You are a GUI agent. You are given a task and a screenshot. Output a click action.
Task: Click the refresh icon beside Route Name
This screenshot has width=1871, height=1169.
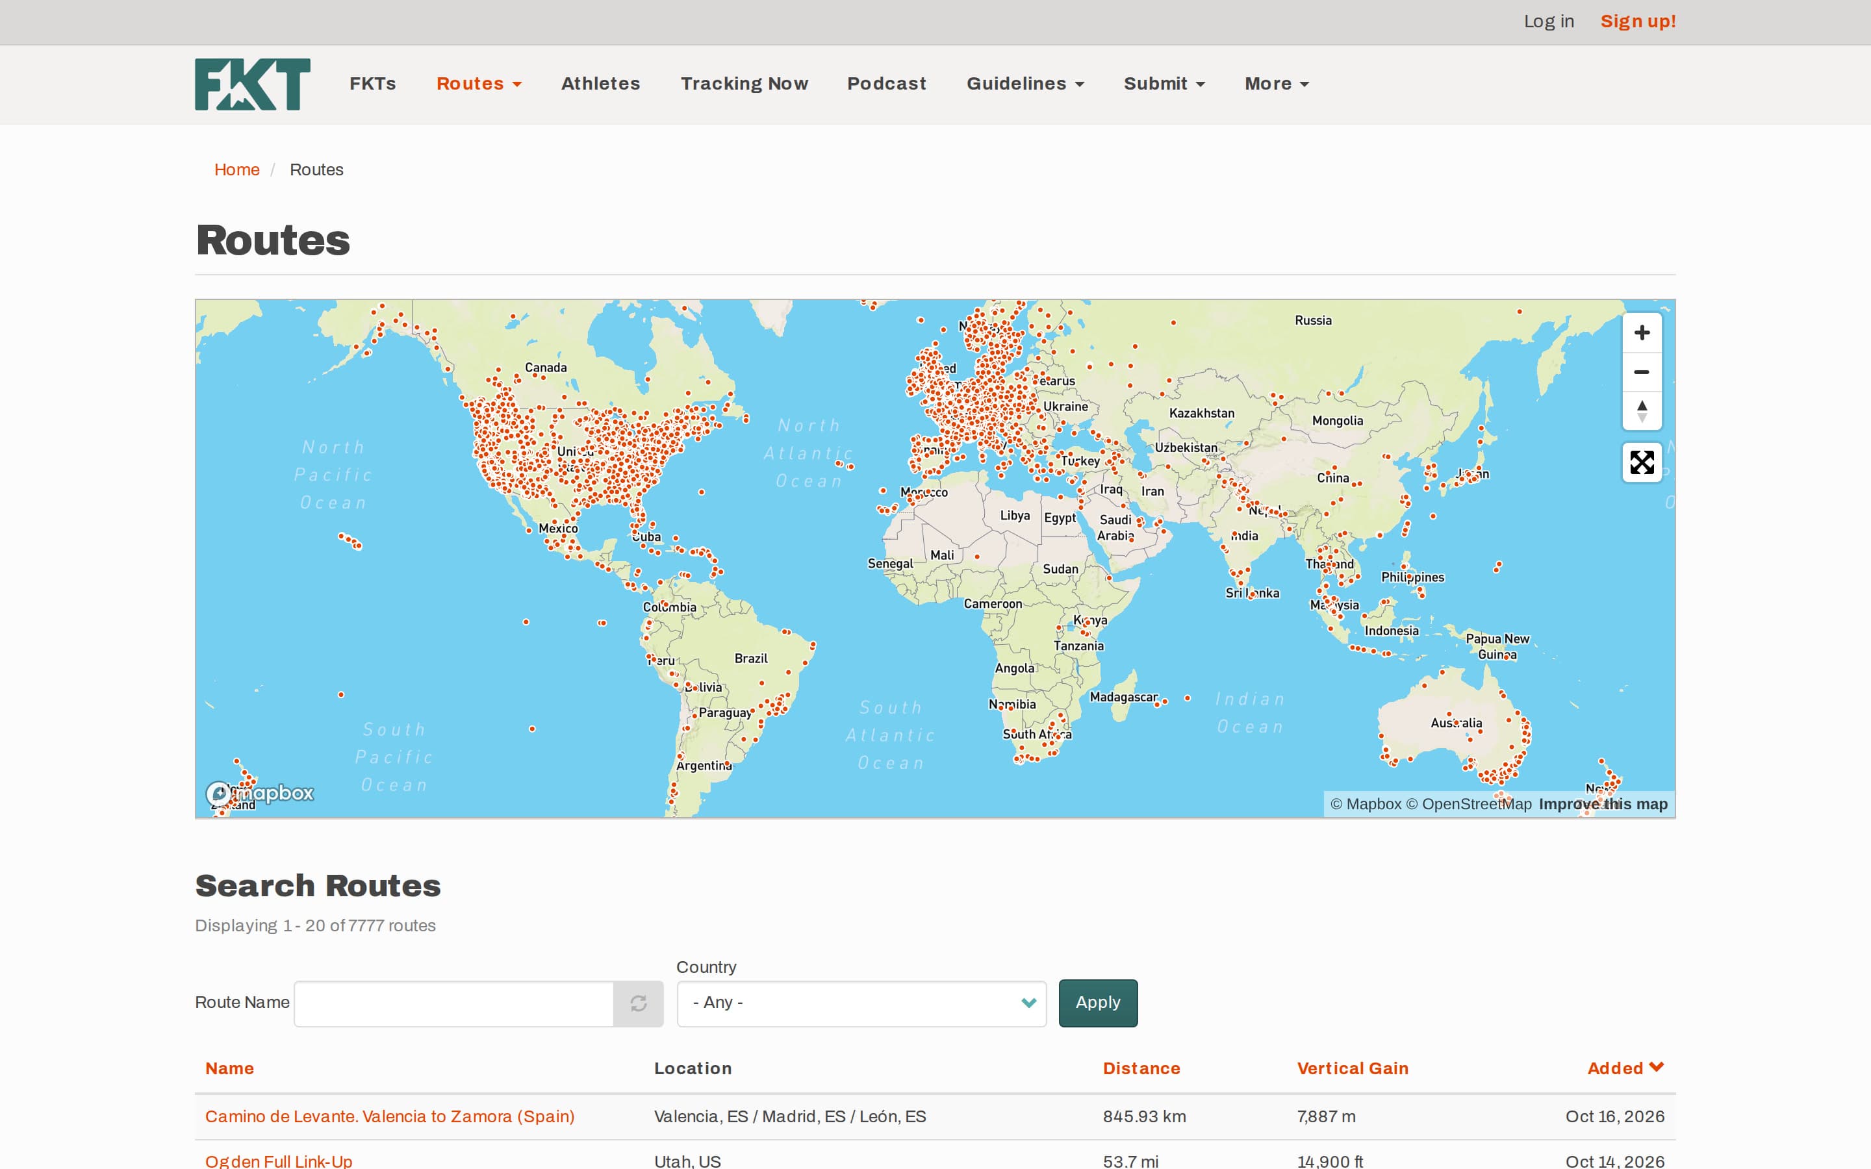coord(638,1003)
